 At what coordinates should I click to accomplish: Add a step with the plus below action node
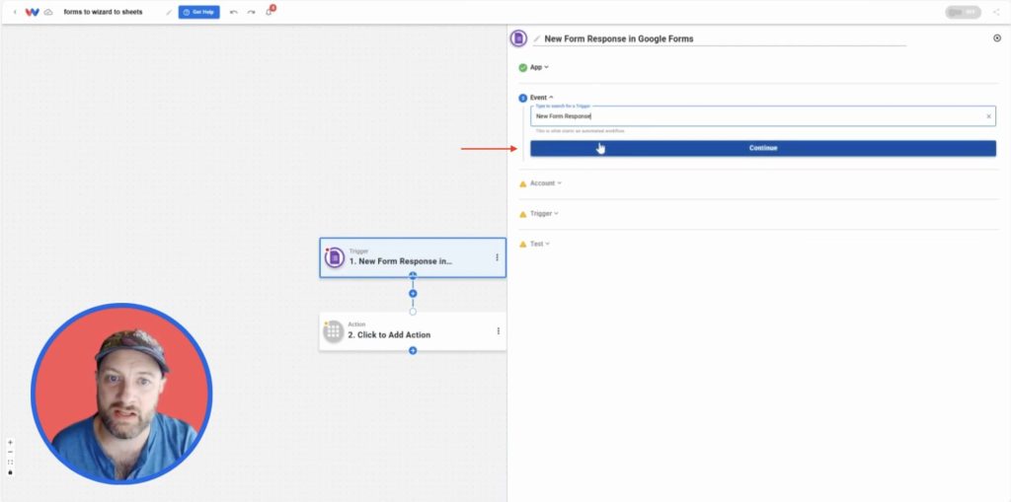(413, 350)
